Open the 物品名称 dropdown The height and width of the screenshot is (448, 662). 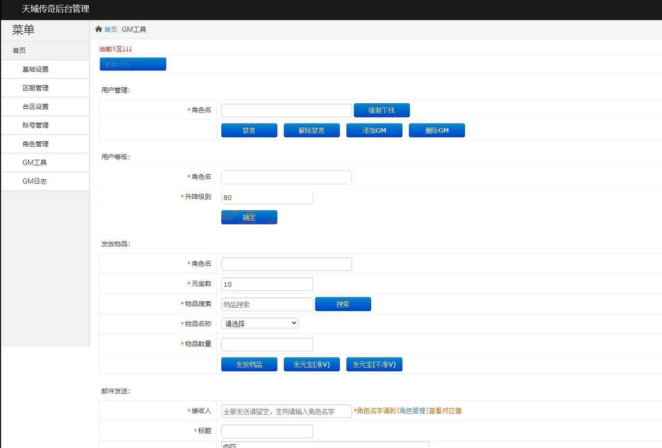click(x=260, y=323)
